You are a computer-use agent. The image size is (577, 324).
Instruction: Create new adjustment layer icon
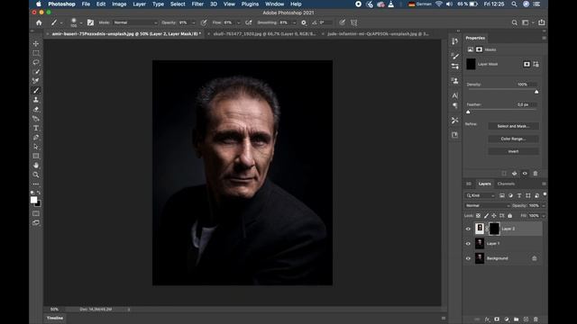[x=507, y=319]
